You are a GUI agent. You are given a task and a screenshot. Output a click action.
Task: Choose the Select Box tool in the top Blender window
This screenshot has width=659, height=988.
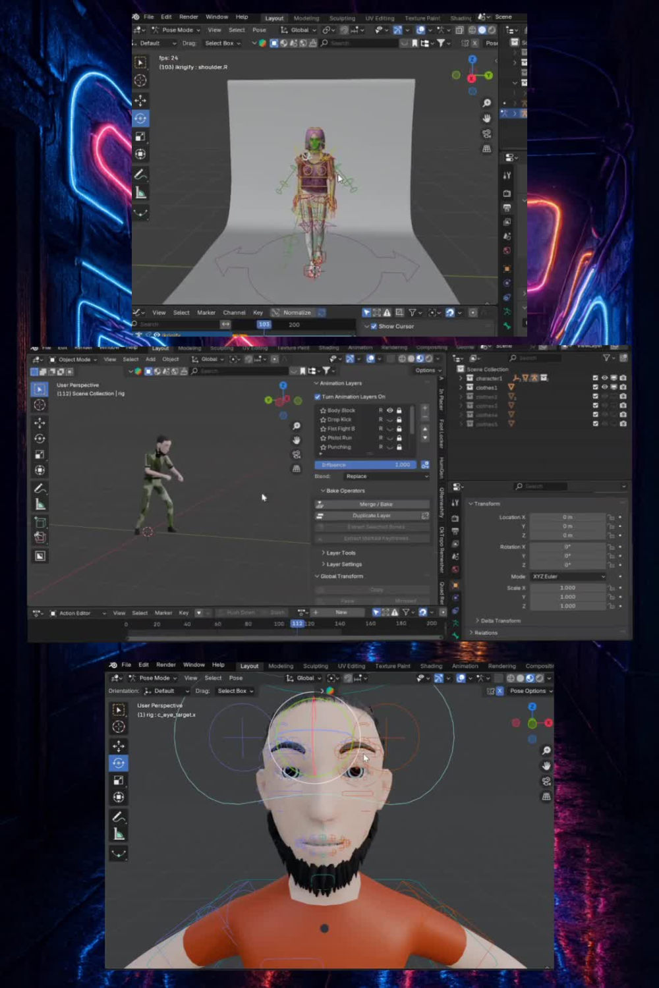[x=140, y=63]
